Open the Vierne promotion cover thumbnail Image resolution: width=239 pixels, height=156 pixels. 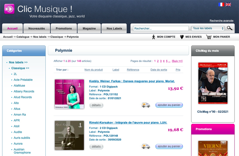pos(213,148)
